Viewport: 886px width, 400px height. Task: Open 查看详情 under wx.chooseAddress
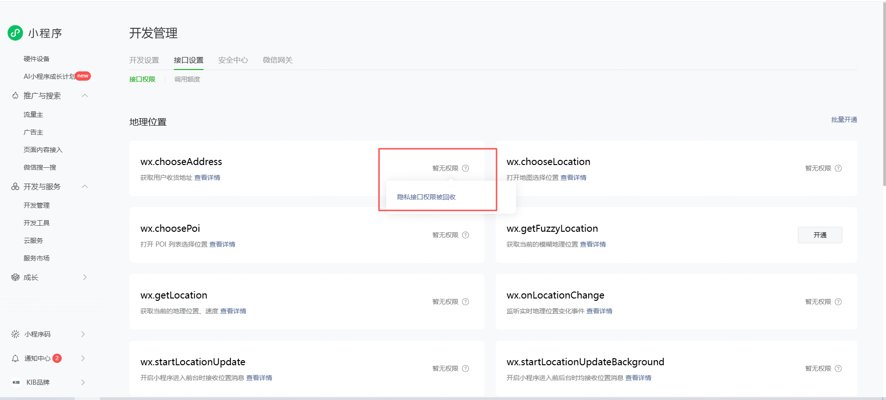(207, 178)
